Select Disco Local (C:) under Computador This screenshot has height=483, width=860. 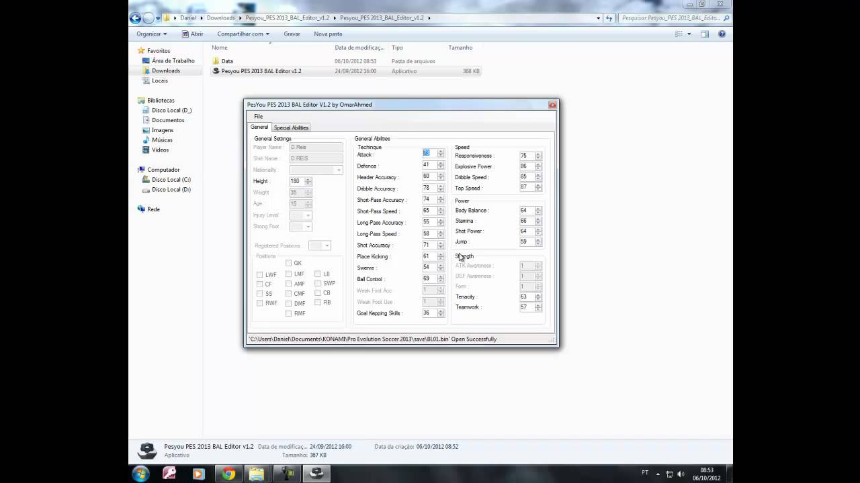tap(171, 180)
